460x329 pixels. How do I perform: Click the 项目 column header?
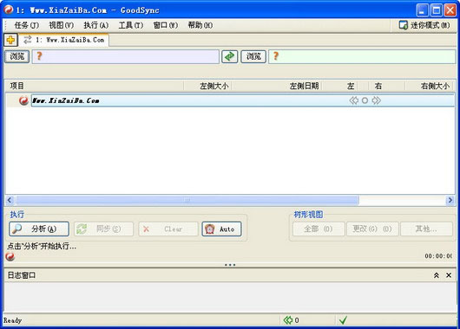tap(94, 86)
